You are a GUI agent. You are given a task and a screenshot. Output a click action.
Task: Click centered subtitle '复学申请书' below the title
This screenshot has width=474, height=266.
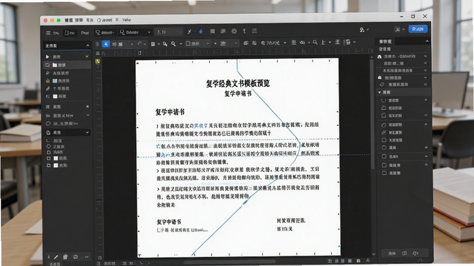point(238,94)
